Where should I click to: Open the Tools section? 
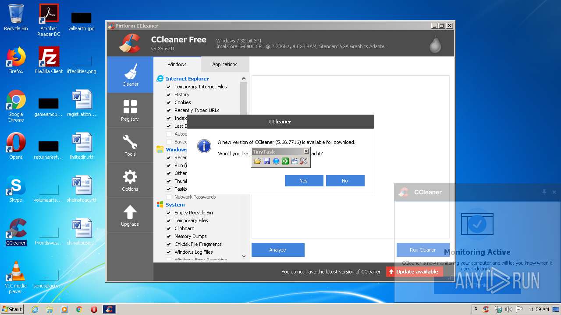[x=130, y=145]
